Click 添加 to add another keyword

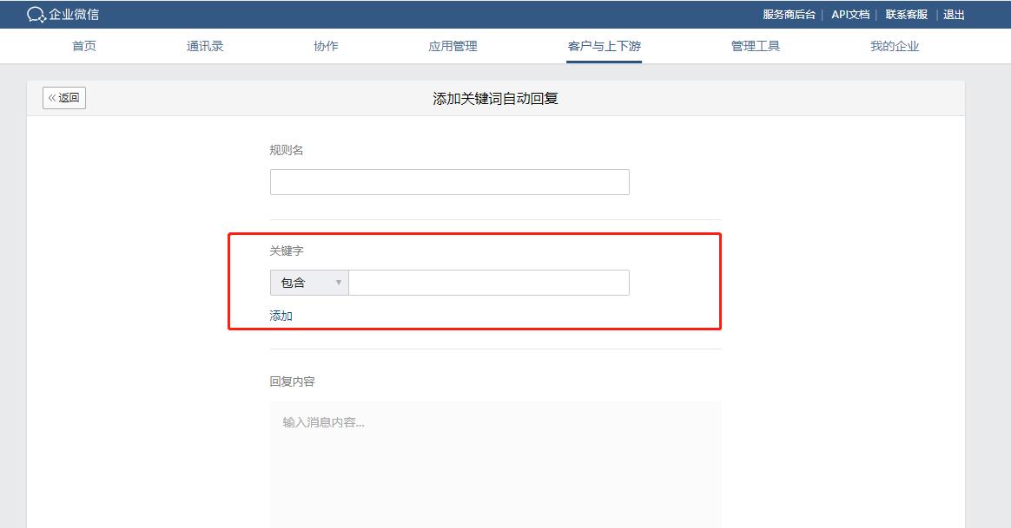pos(279,315)
